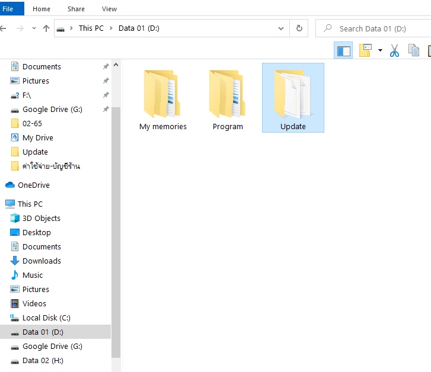
Task: Click Data 01 (D:) breadcrumb segment
Action: (139, 28)
